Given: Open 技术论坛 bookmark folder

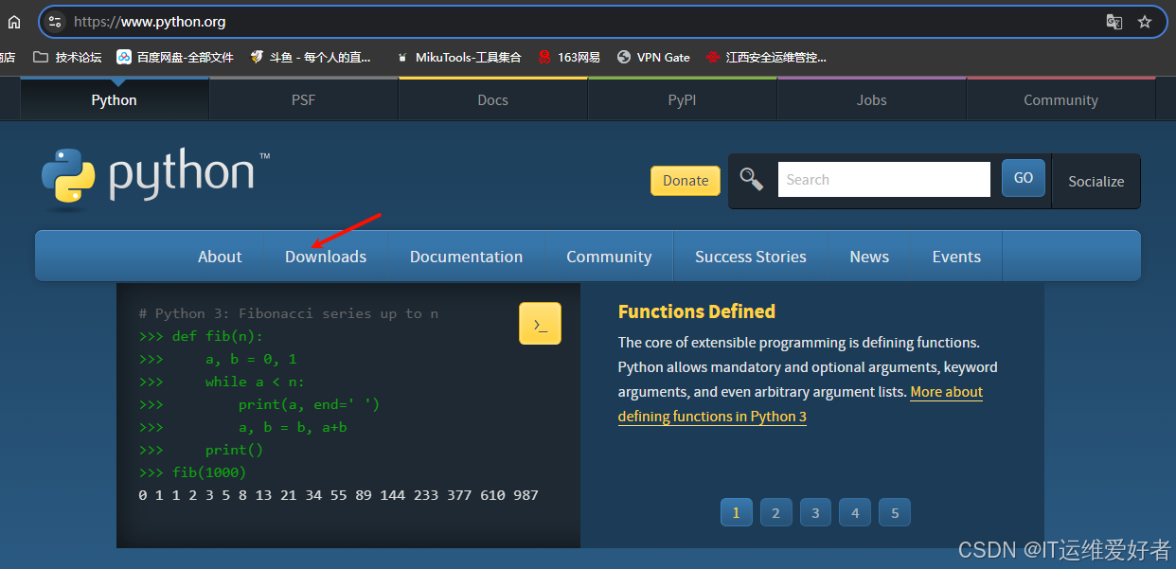Looking at the screenshot, I should tap(67, 57).
